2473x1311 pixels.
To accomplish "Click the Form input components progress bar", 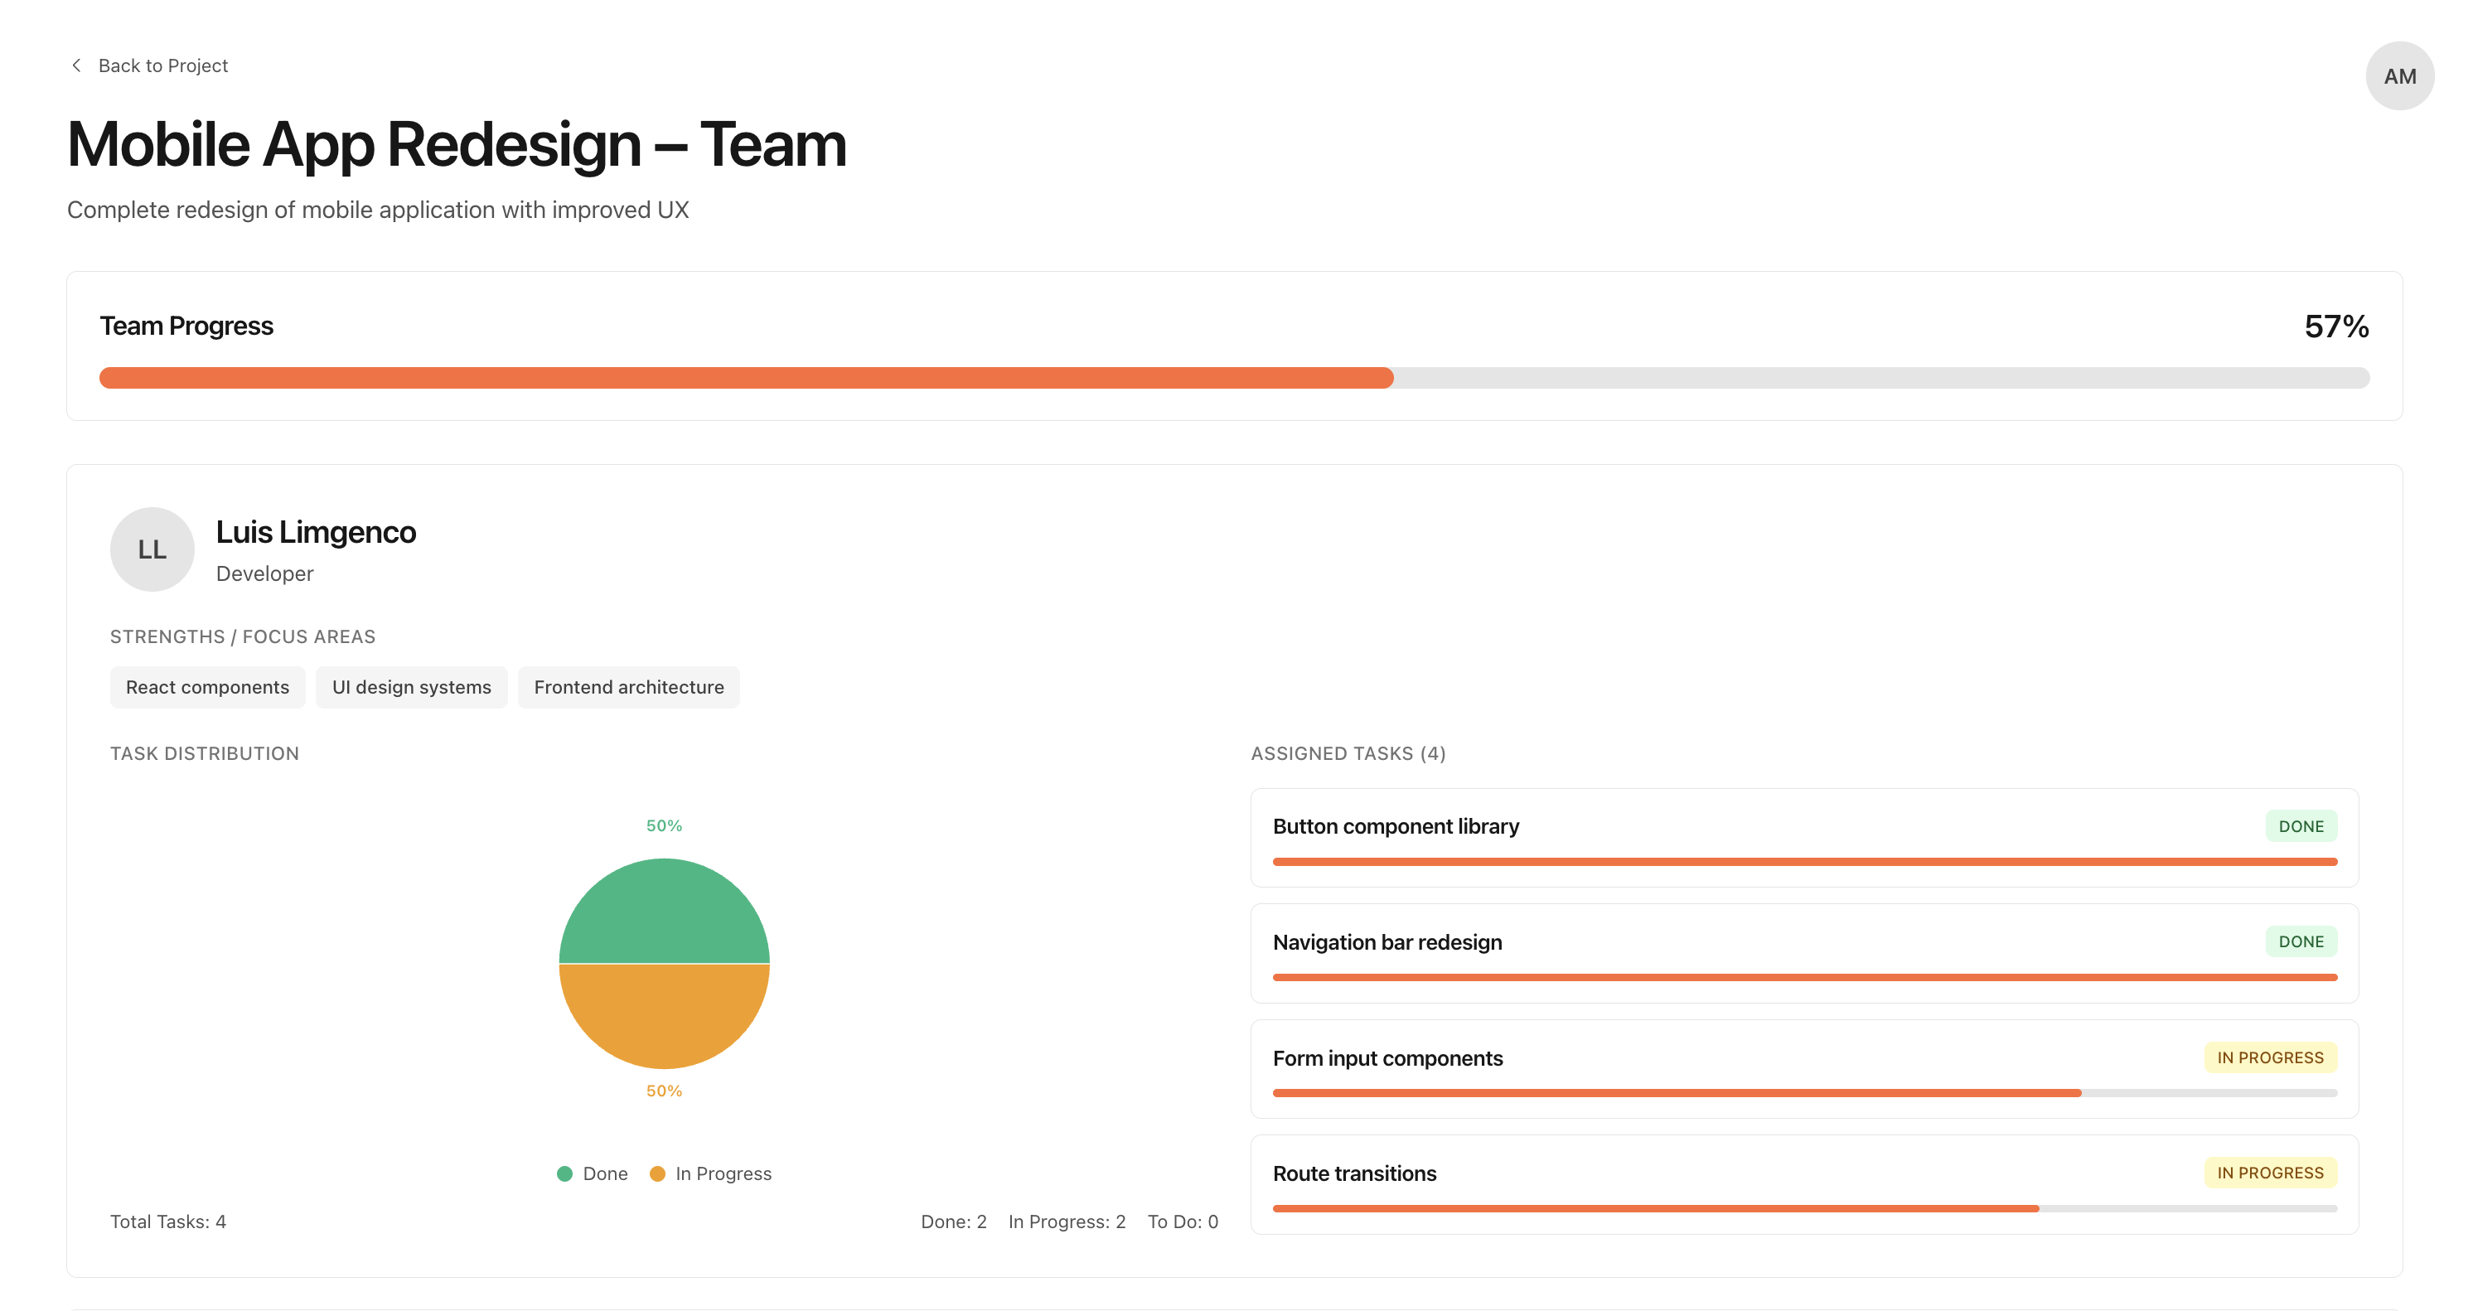I will [1804, 1093].
